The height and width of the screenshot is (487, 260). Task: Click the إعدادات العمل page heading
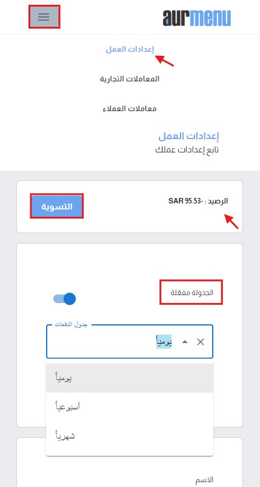pyautogui.click(x=188, y=136)
